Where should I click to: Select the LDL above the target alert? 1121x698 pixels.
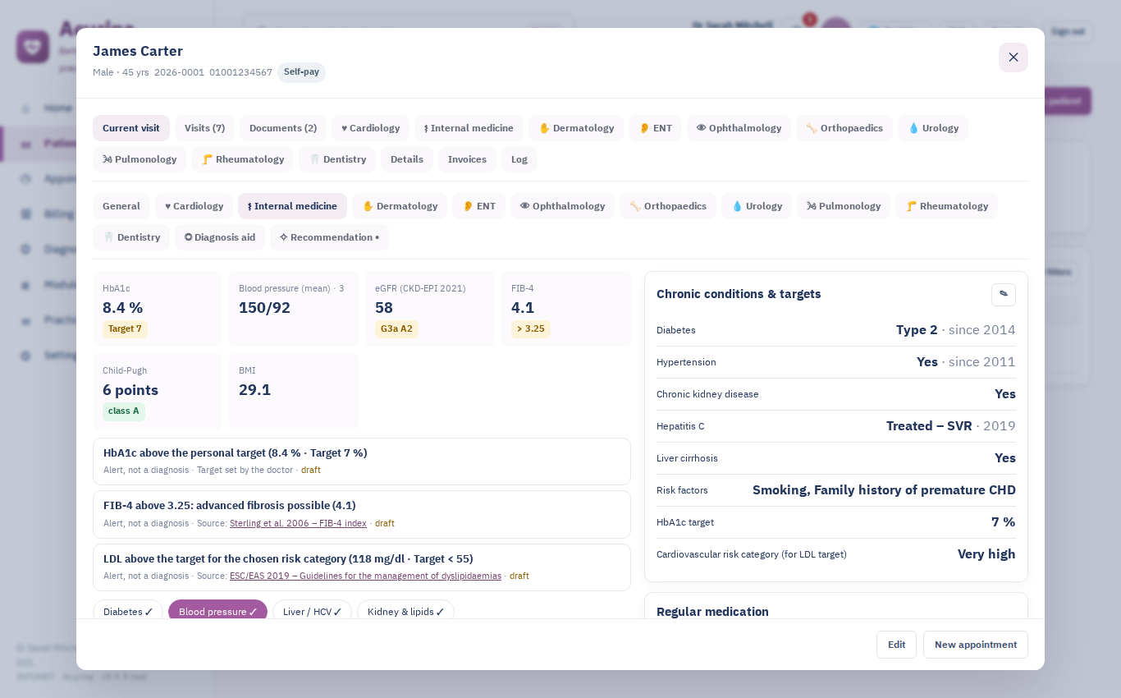click(x=362, y=567)
